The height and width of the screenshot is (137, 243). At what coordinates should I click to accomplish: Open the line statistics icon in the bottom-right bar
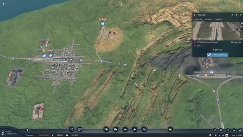215,130
